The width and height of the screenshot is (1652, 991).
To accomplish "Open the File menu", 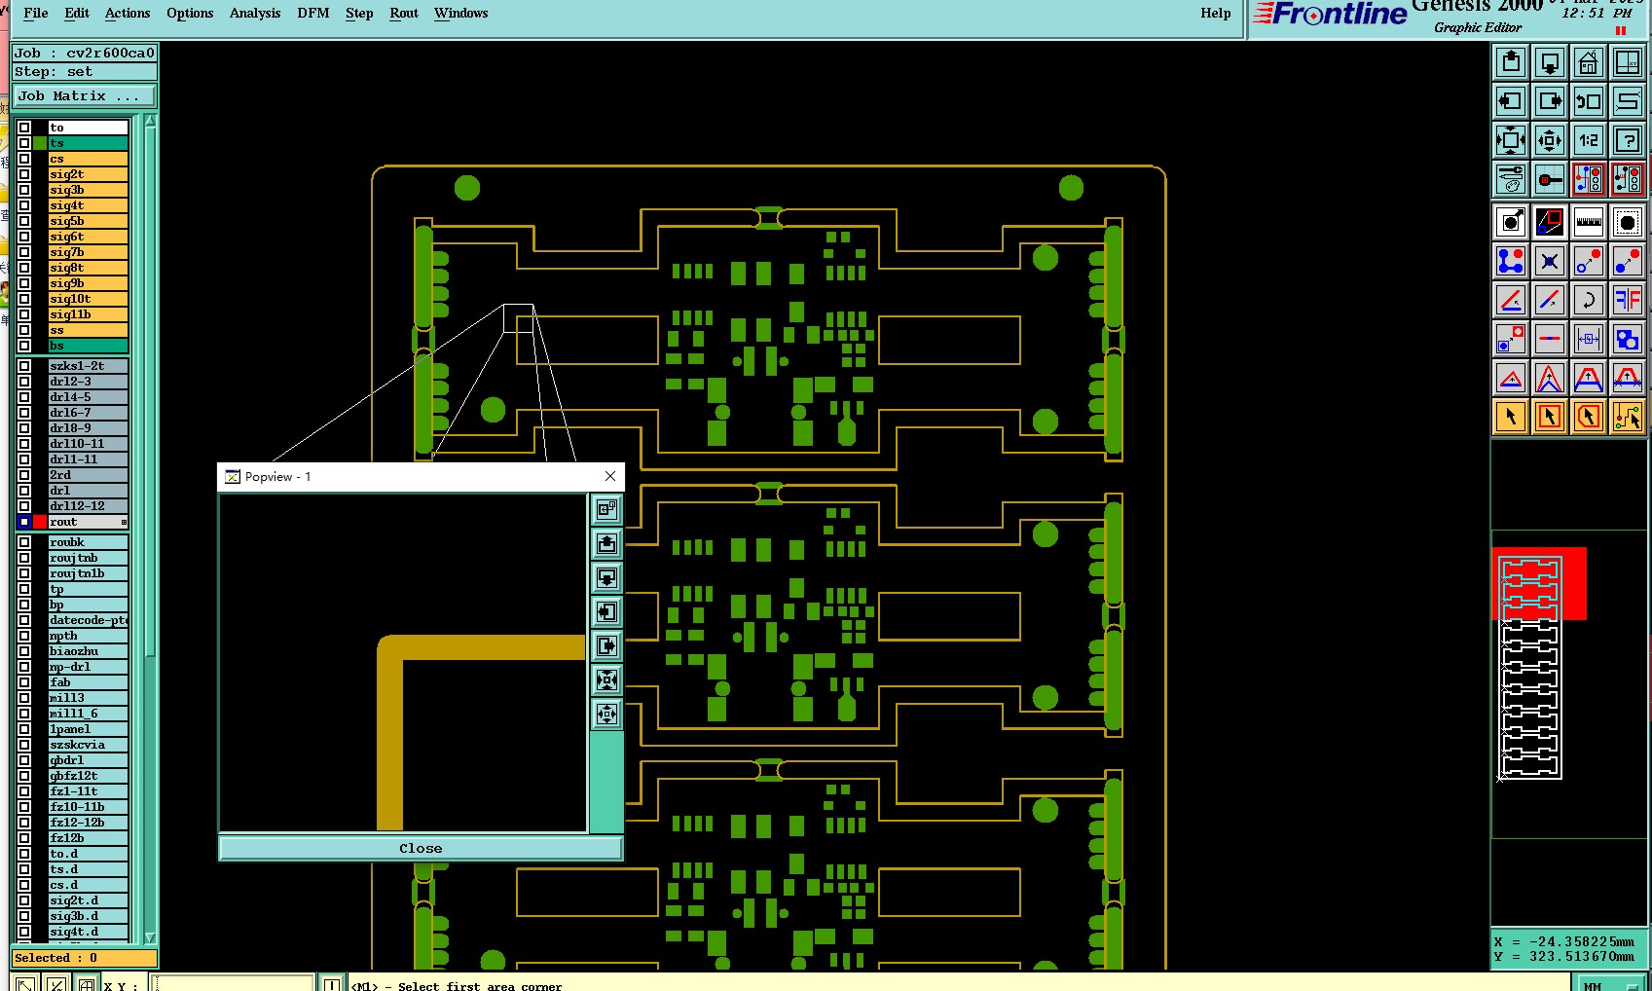I will pos(36,13).
